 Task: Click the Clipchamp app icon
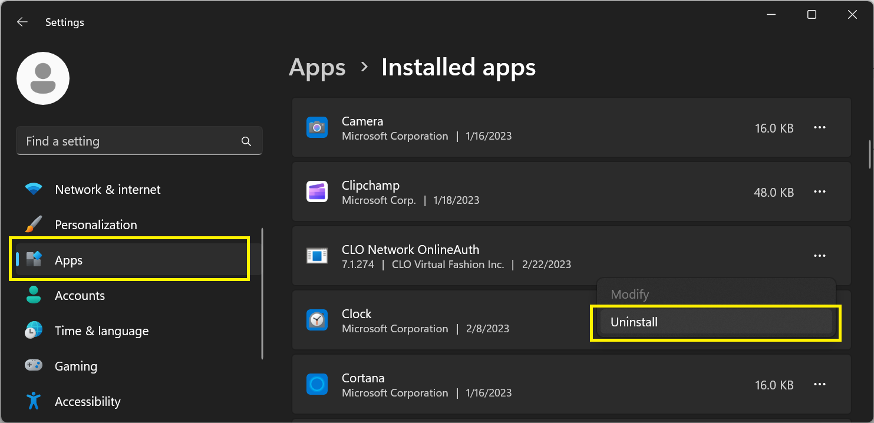click(x=317, y=191)
